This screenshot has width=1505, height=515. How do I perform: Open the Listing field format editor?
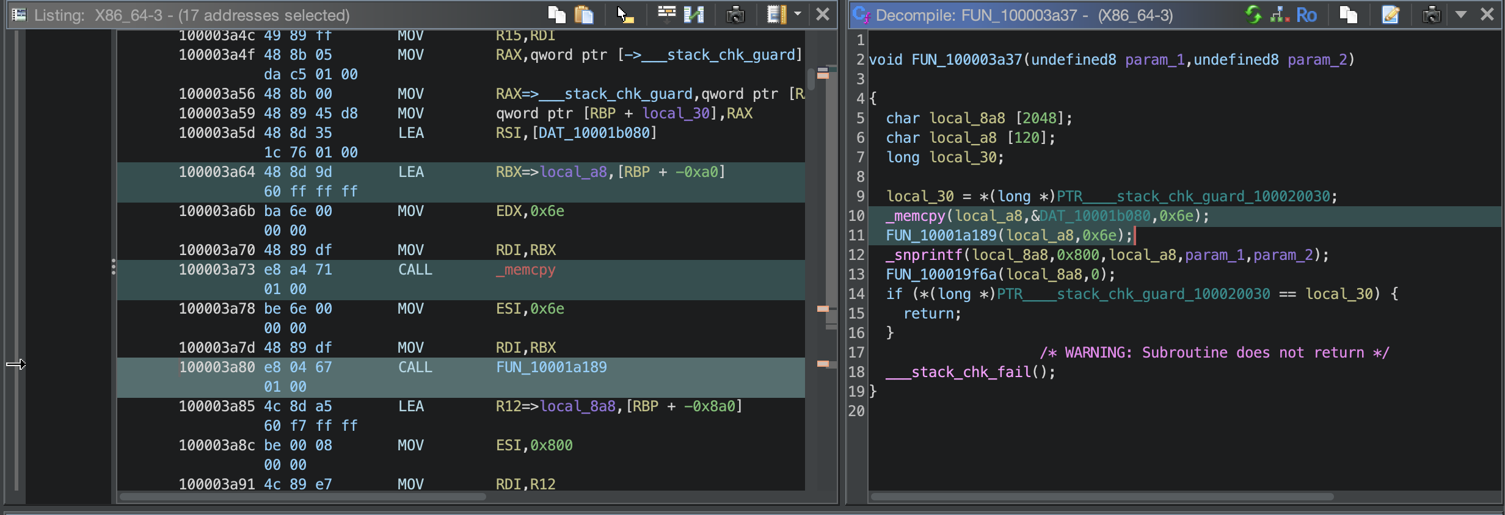(x=666, y=14)
